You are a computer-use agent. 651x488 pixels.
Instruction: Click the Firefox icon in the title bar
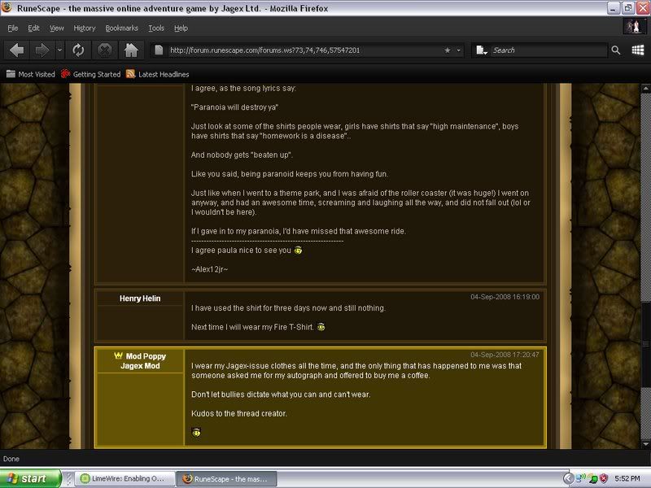click(7, 8)
